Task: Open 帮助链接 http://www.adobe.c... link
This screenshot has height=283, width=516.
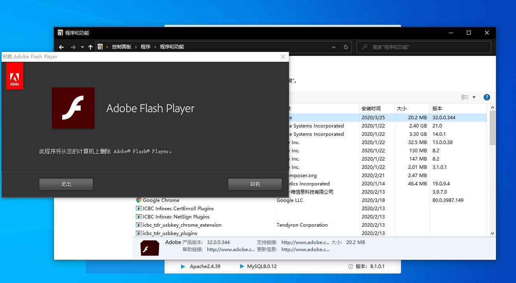Action: click(231, 250)
